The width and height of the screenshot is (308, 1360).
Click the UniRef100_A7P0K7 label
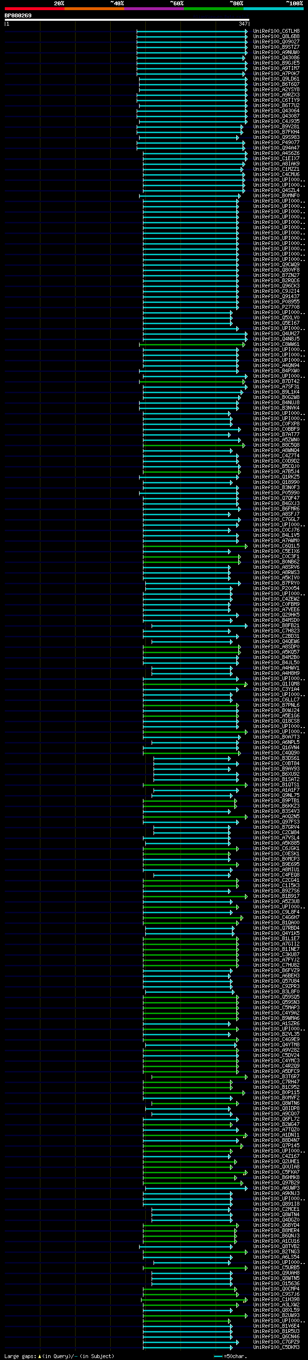point(276,73)
